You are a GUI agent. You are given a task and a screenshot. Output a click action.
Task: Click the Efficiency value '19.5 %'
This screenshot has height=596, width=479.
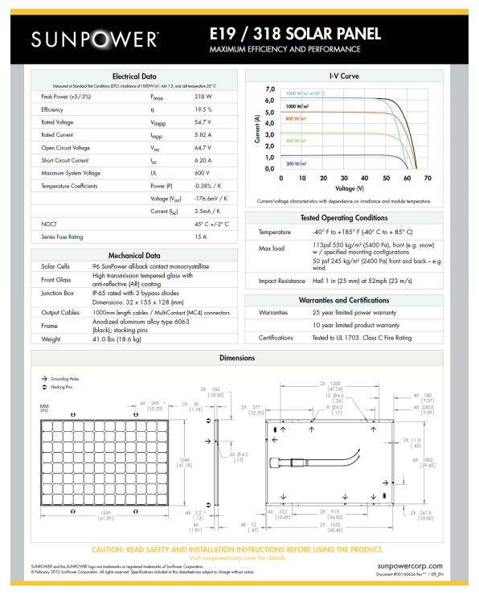[x=203, y=109]
